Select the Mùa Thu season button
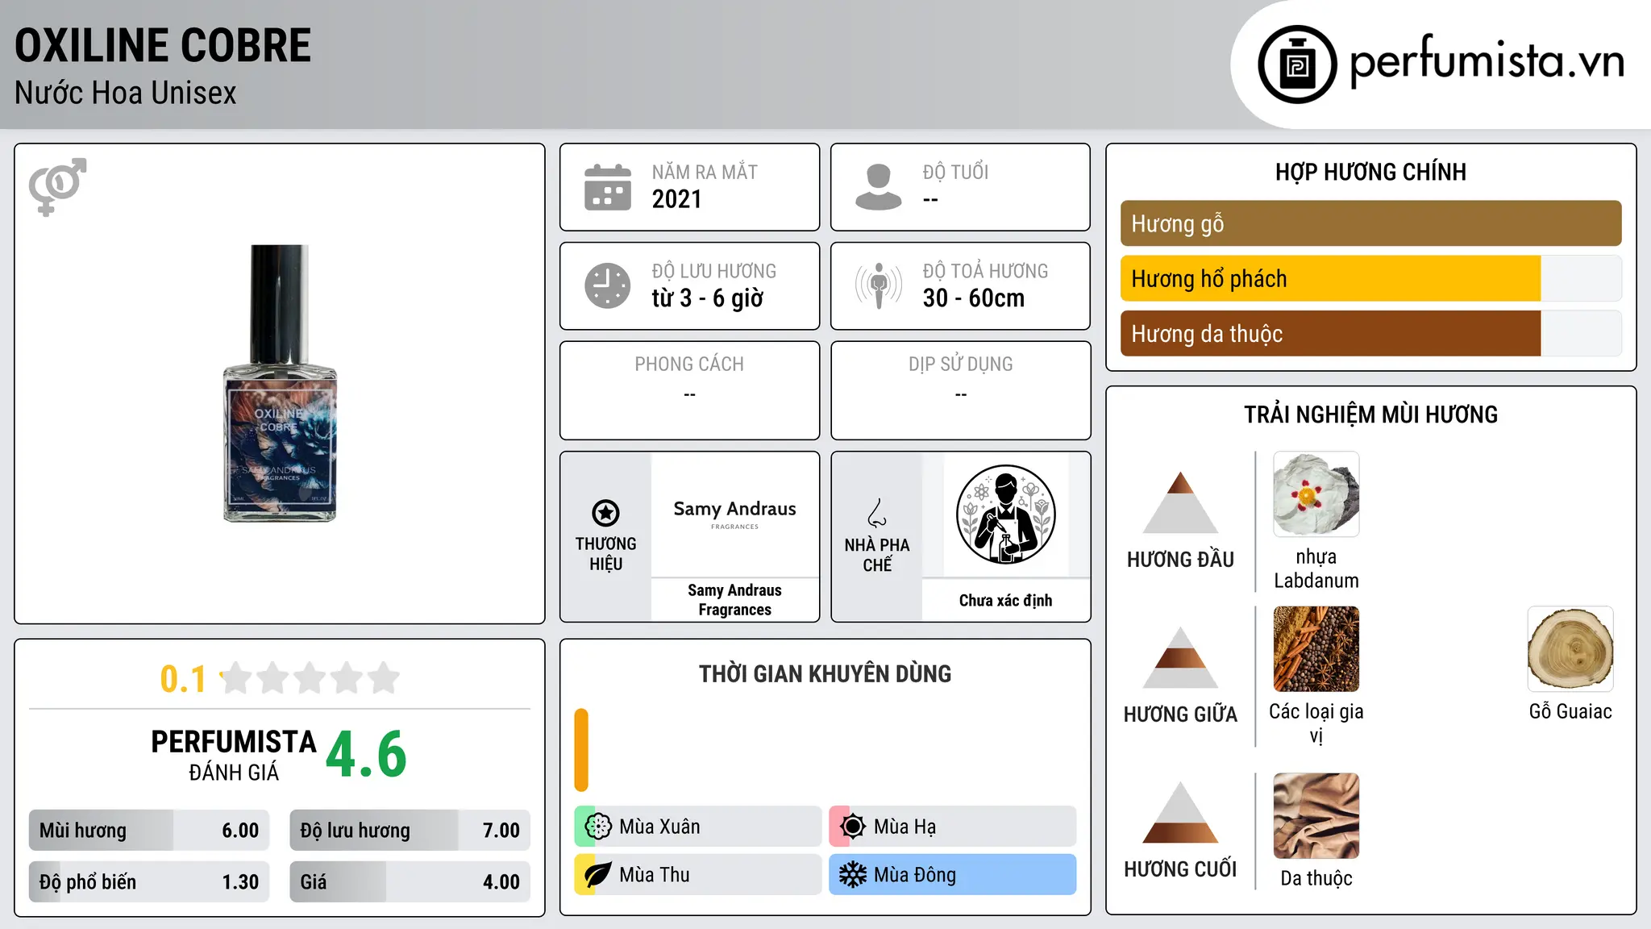This screenshot has height=929, width=1651. 698,875
